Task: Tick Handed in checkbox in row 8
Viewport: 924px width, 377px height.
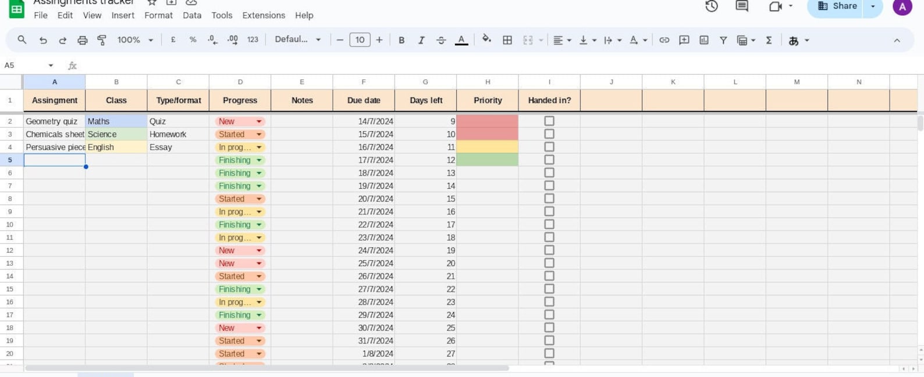Action: [549, 198]
